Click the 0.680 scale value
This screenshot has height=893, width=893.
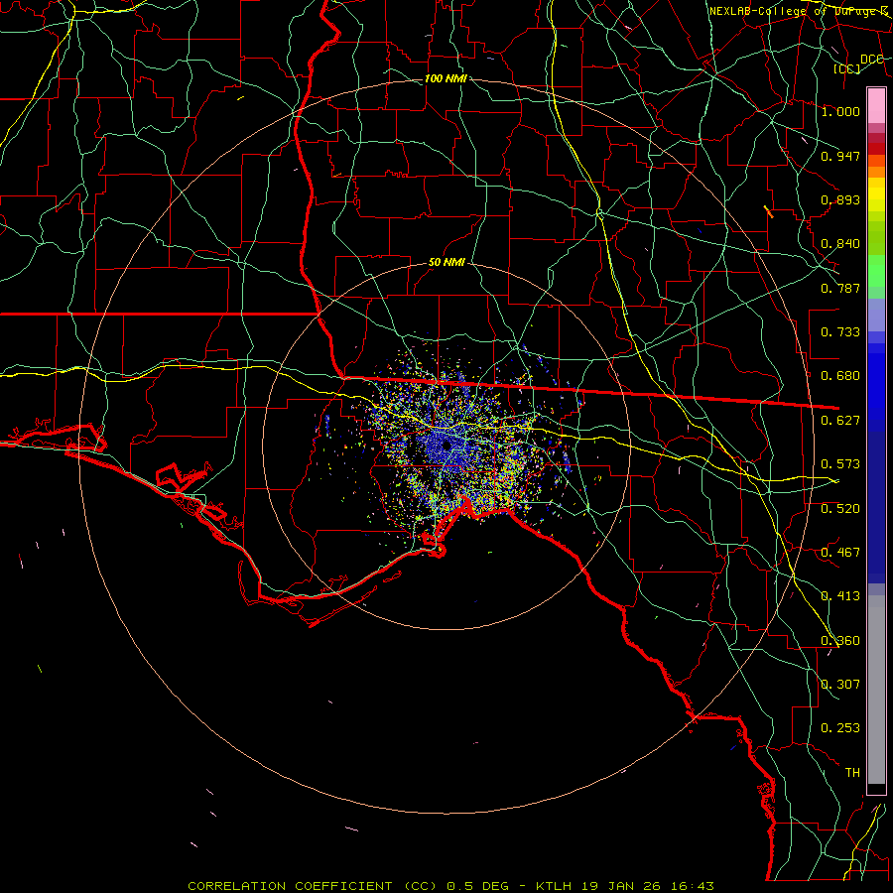[x=840, y=376]
